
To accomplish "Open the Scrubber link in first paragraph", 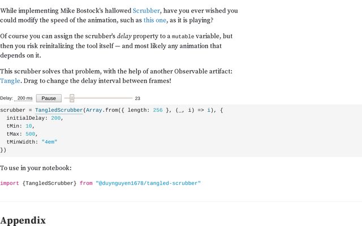I will click(x=146, y=11).
